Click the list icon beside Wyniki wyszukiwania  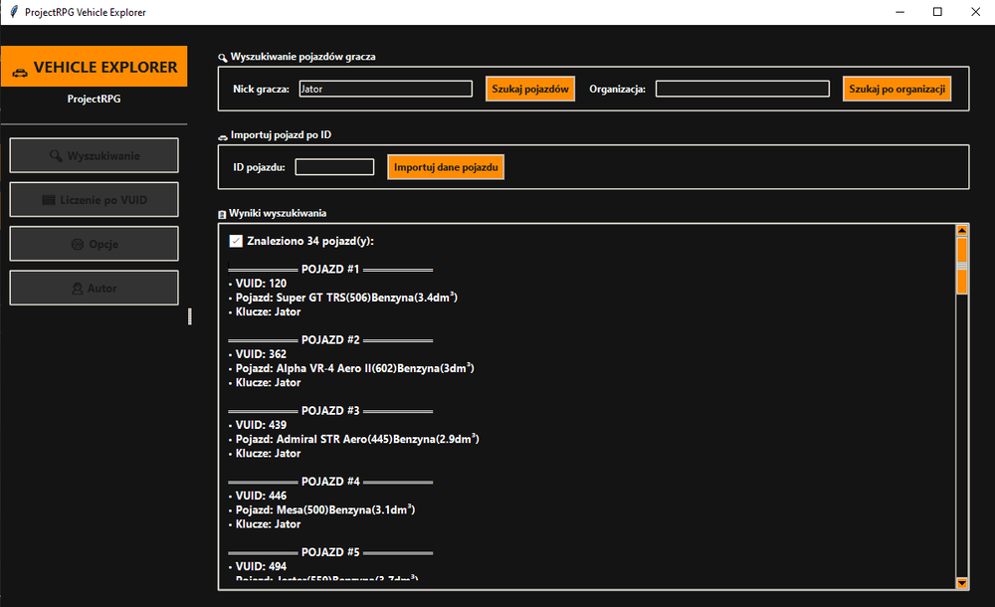(x=222, y=215)
